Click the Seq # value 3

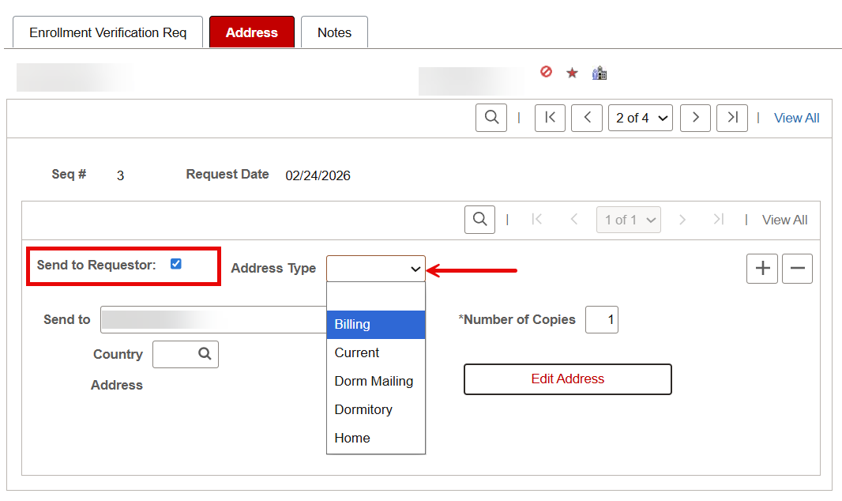click(x=120, y=175)
